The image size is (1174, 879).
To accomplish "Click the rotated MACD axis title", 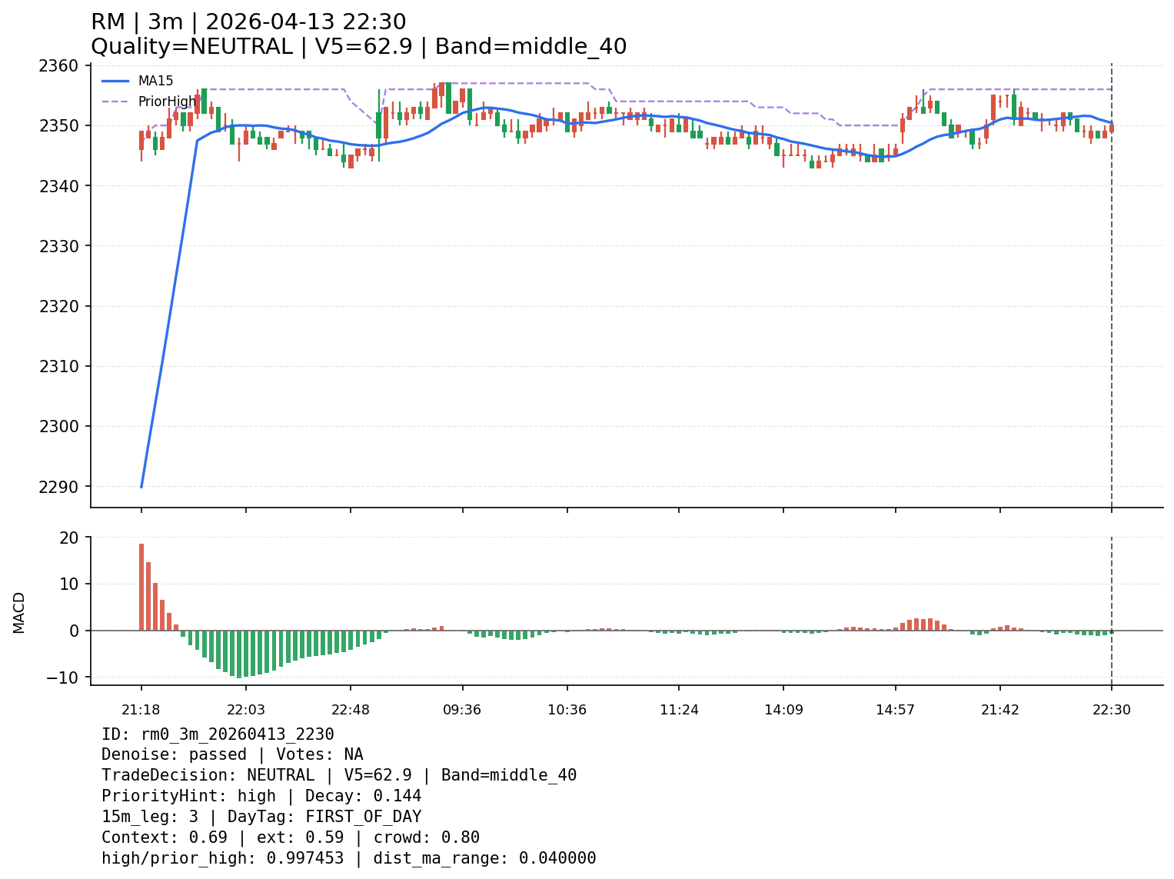I will coord(19,612).
